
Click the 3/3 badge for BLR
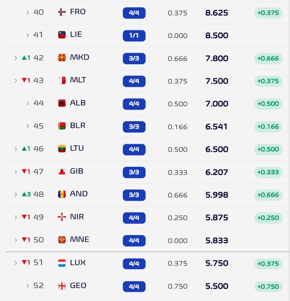coord(134,127)
